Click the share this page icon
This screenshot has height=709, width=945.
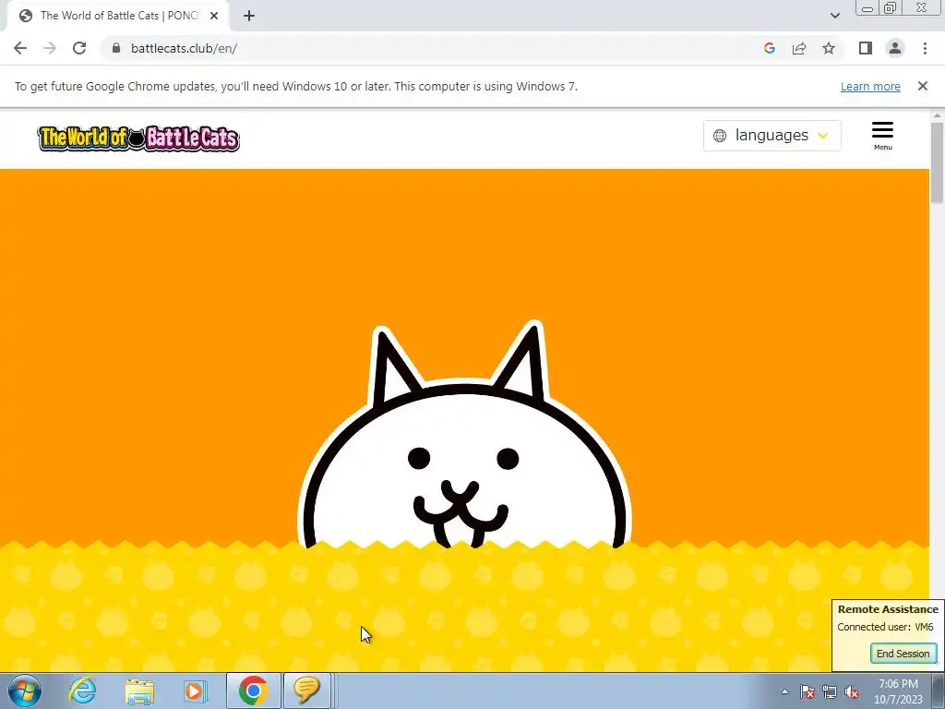tap(799, 48)
